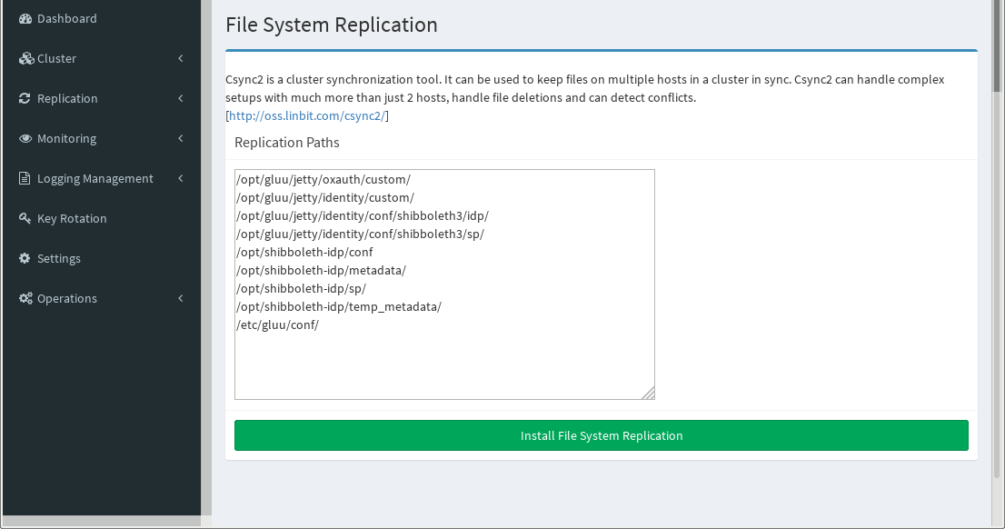Click the /opt/gluu/jetty/identity/custom/ path line
The height and width of the screenshot is (529, 1005).
click(x=325, y=197)
